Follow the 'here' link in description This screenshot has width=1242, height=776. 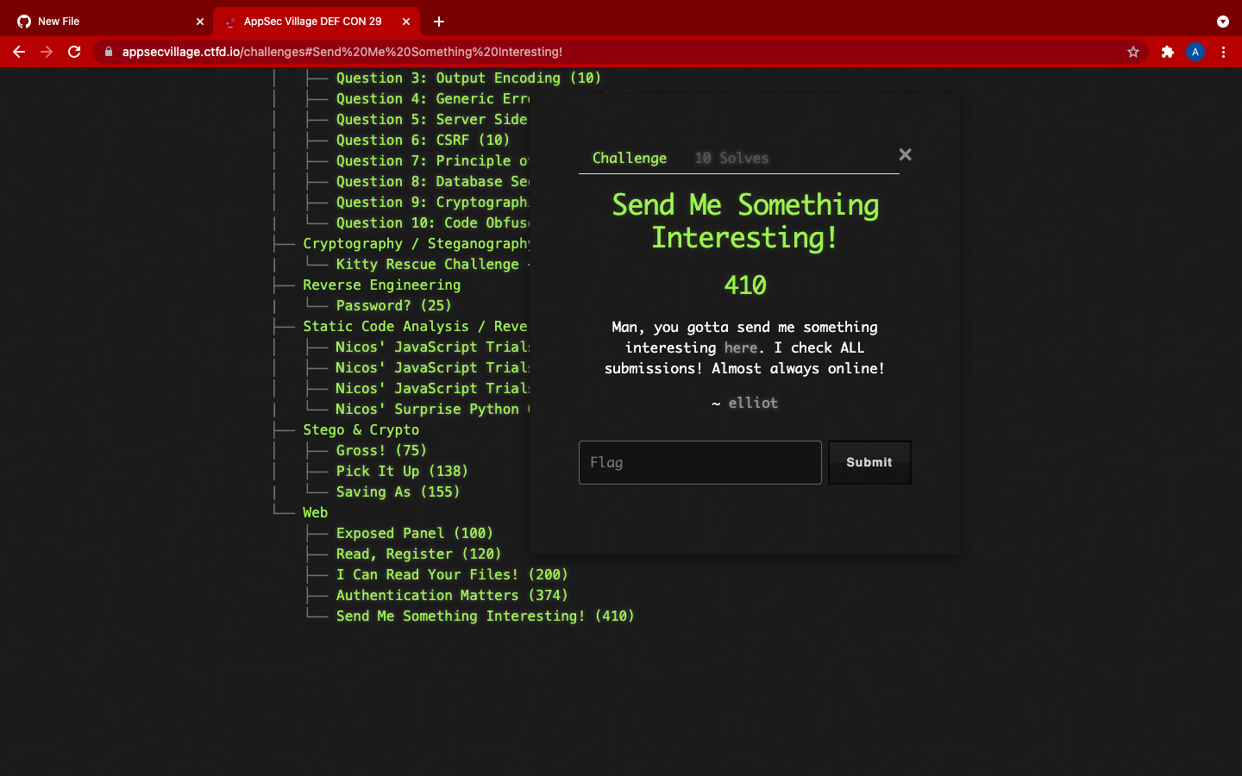[741, 347]
